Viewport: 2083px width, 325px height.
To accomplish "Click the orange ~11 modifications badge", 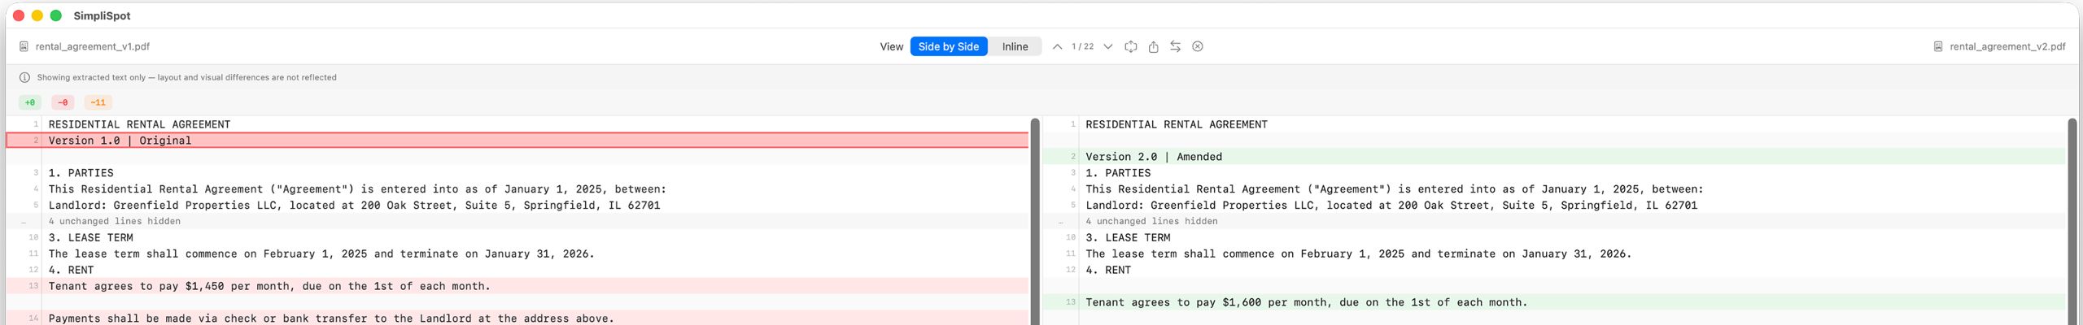I will (x=98, y=102).
